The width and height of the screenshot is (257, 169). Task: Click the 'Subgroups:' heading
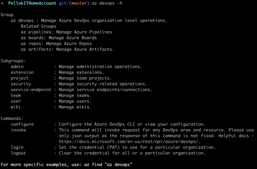tap(13, 61)
